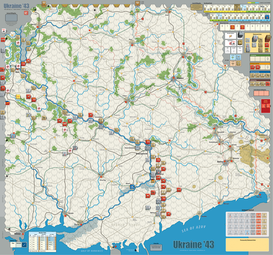Click the Remnant Display grid
The width and height of the screenshot is (273, 255).
tap(247, 224)
